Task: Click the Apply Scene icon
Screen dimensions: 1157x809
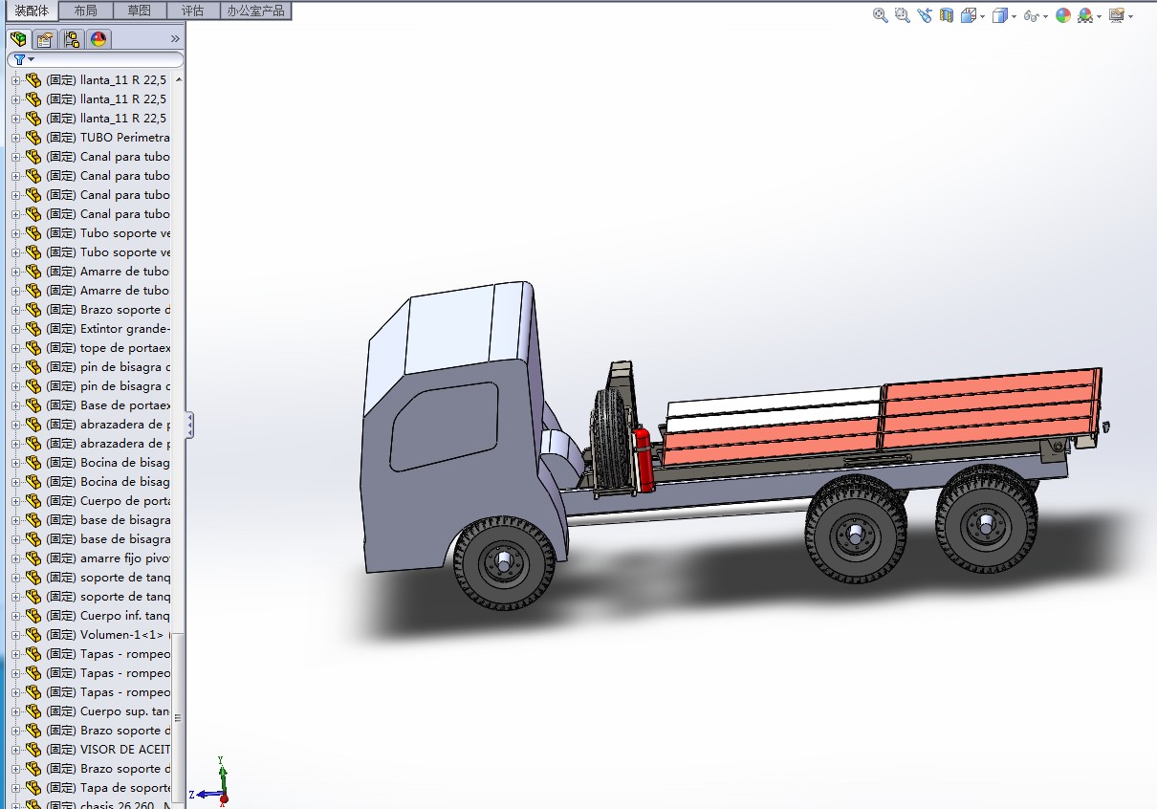Action: (1085, 15)
